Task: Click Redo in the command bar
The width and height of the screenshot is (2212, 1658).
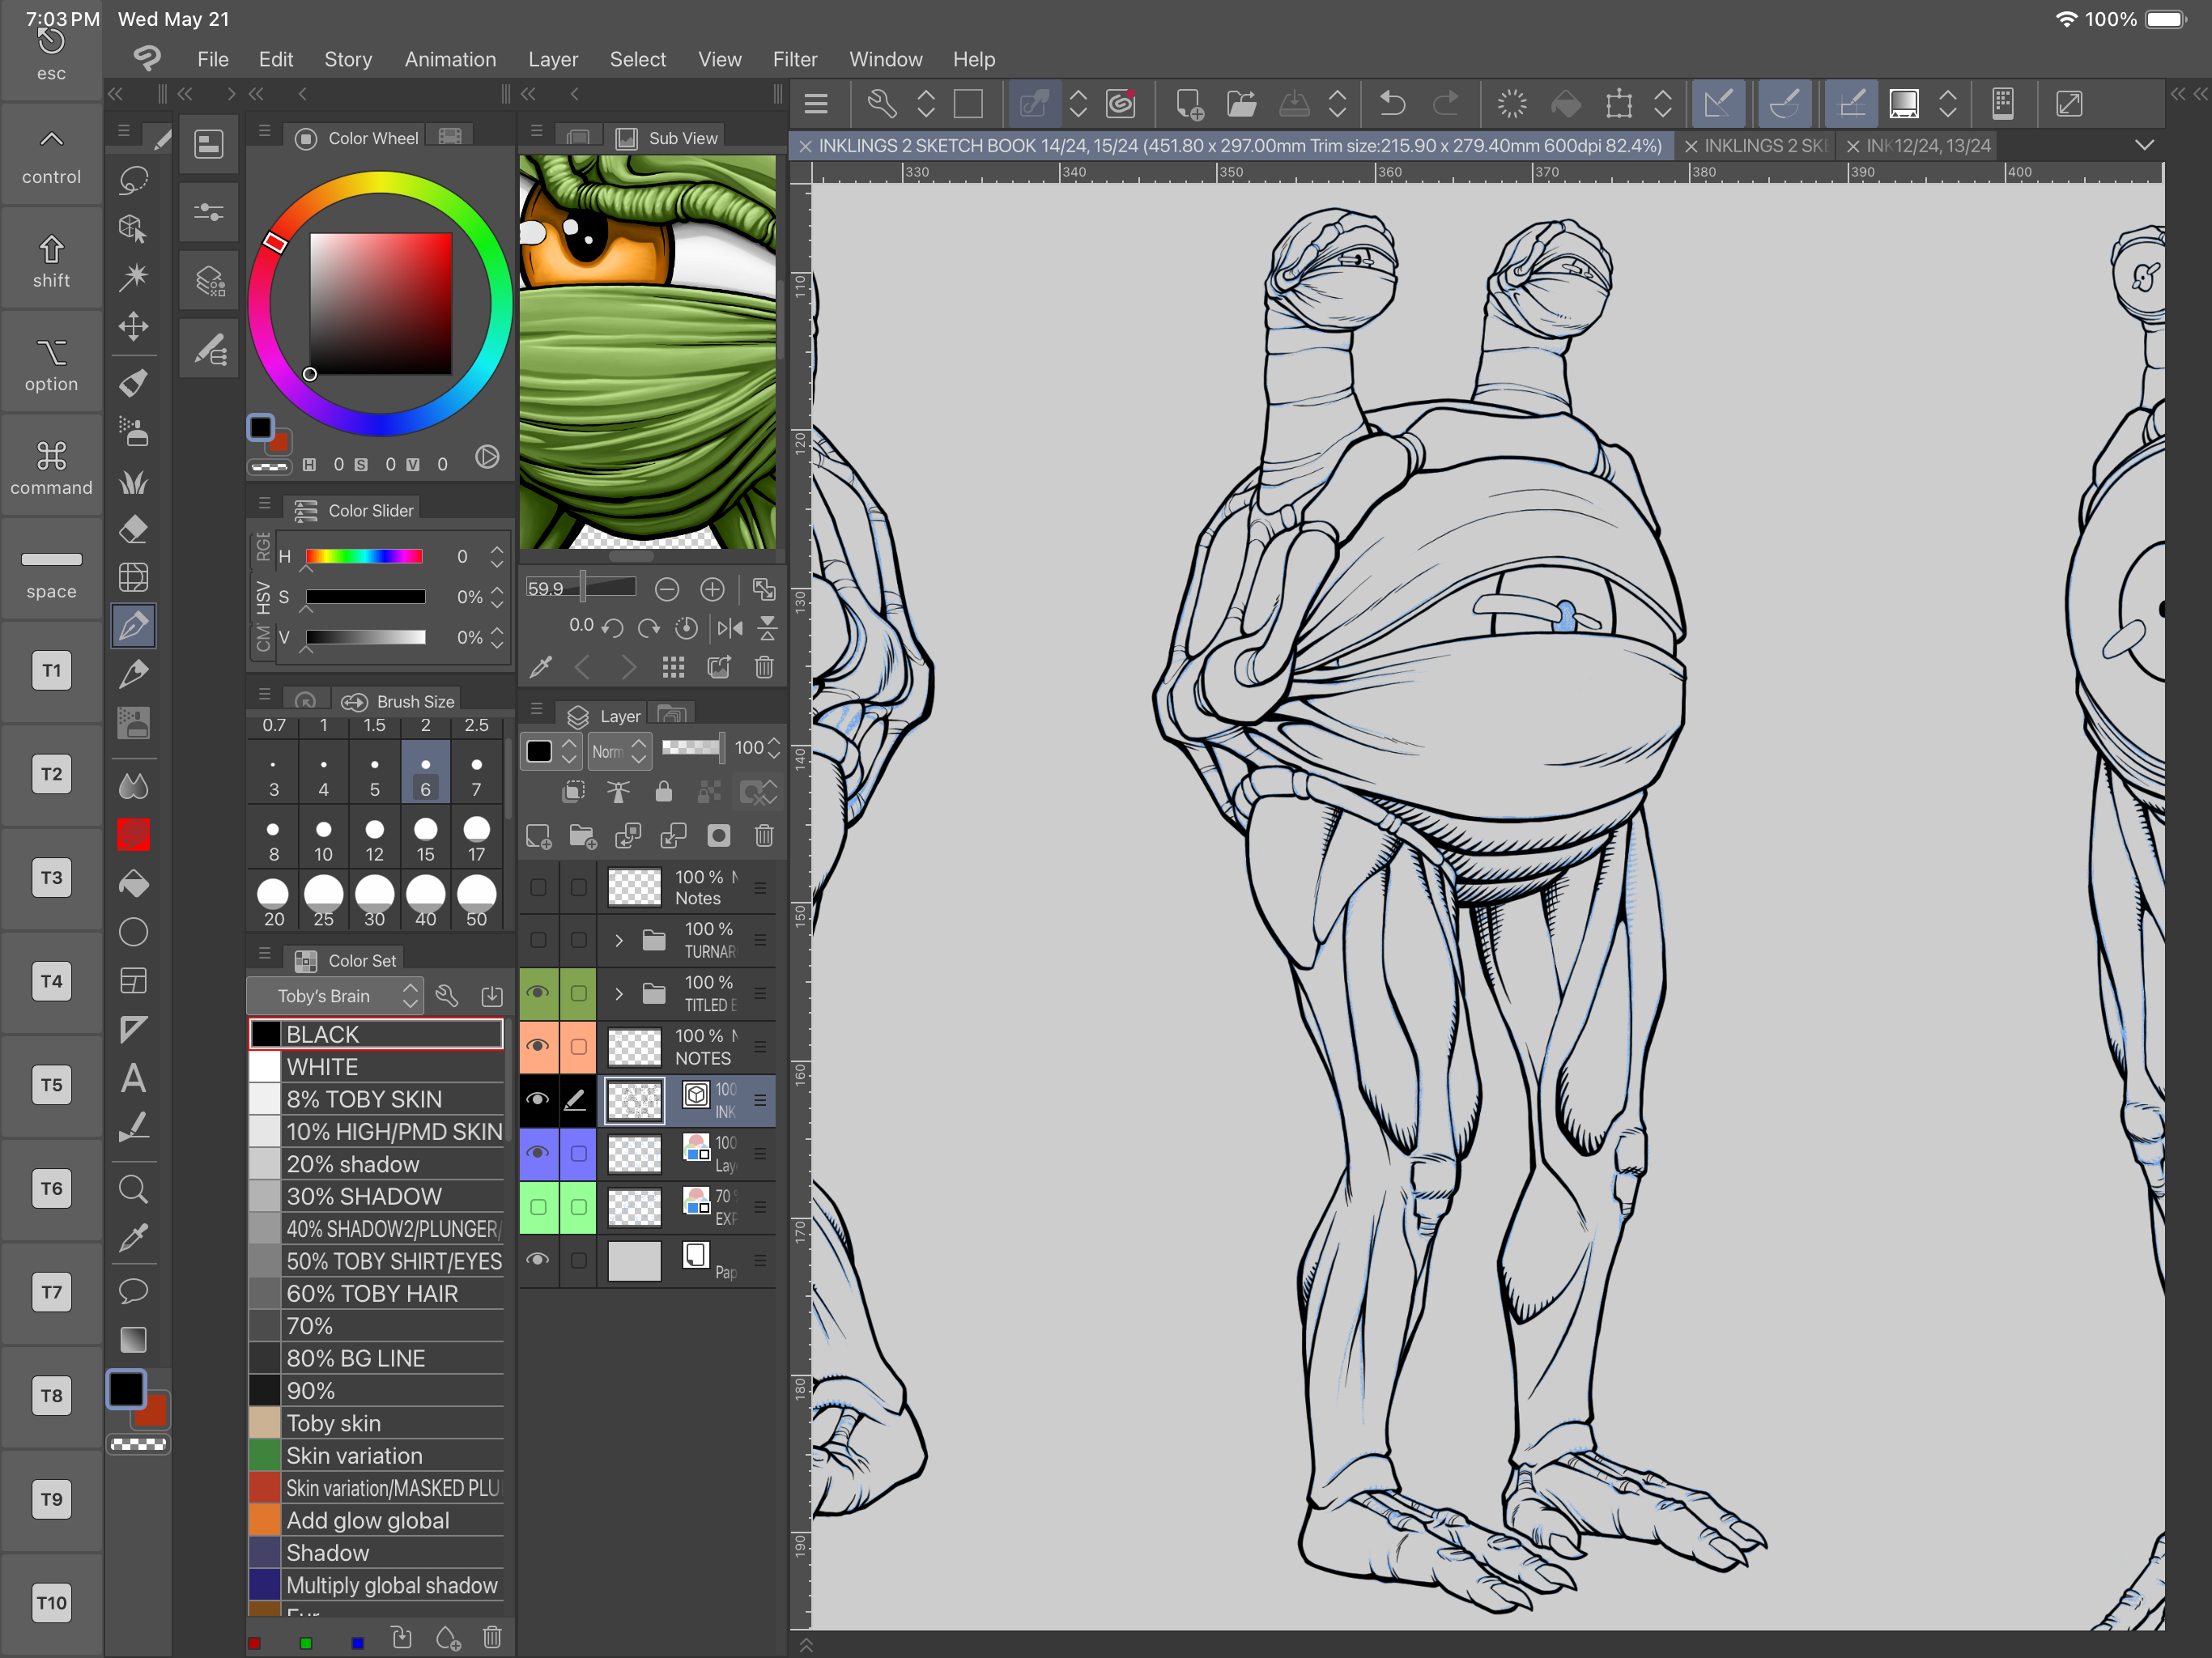Action: pos(1445,104)
